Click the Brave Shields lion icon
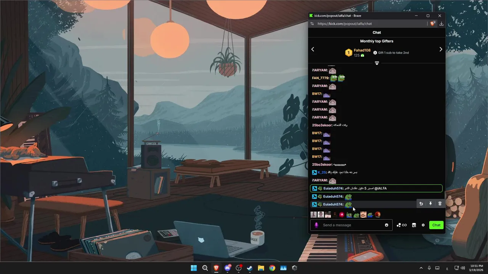The height and width of the screenshot is (274, 488). tap(433, 24)
